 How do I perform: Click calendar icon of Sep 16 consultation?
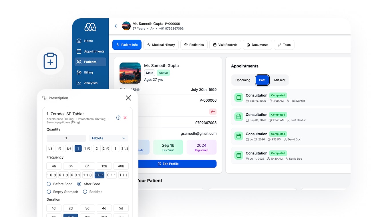coord(239,98)
